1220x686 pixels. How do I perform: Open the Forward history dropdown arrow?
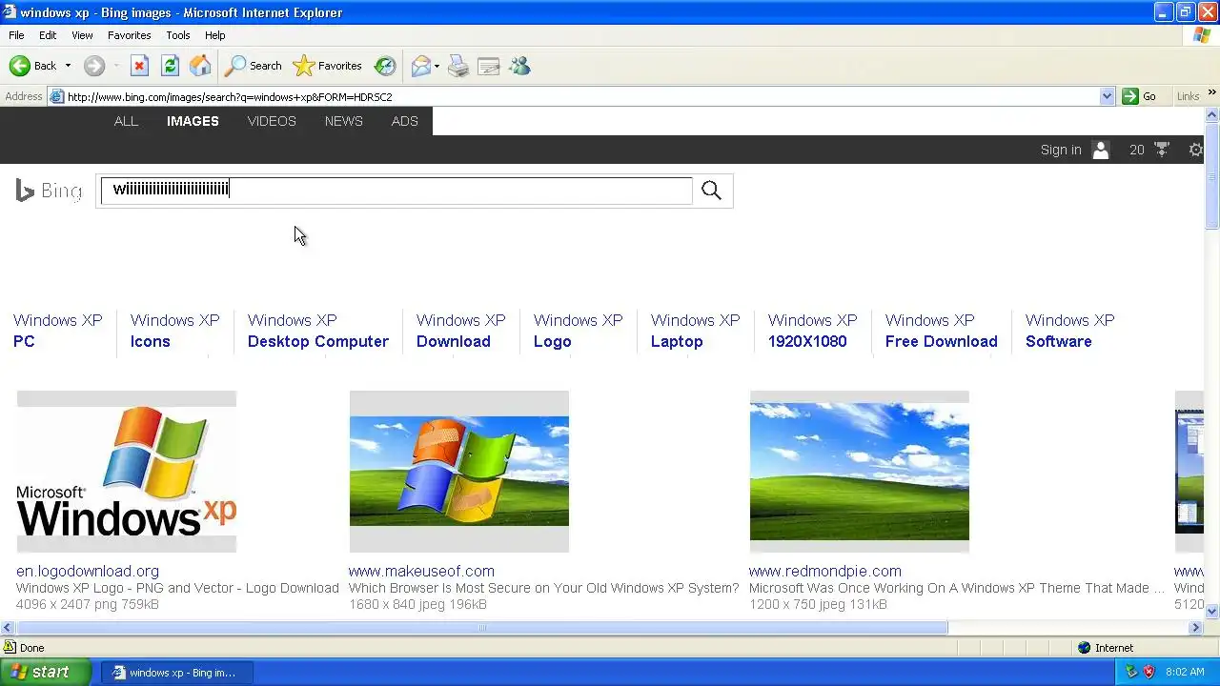[x=116, y=66]
